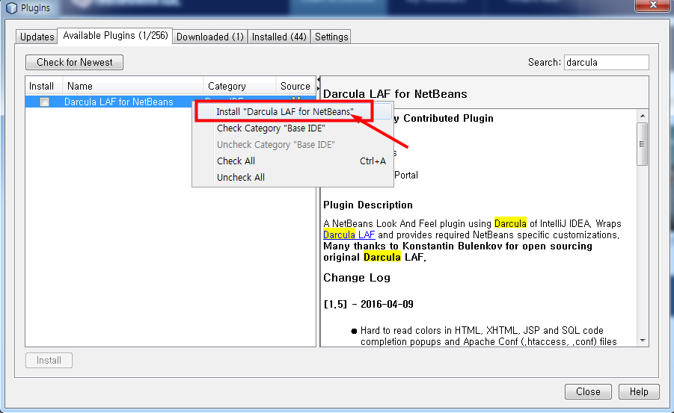This screenshot has height=413, width=674.
Task: Sort plugins by Install column header
Action: pyautogui.click(x=44, y=86)
